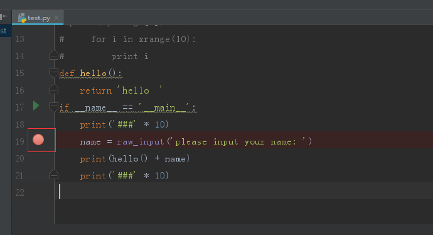
Task: Run script via green arrow on line 17
Action: (x=36, y=106)
